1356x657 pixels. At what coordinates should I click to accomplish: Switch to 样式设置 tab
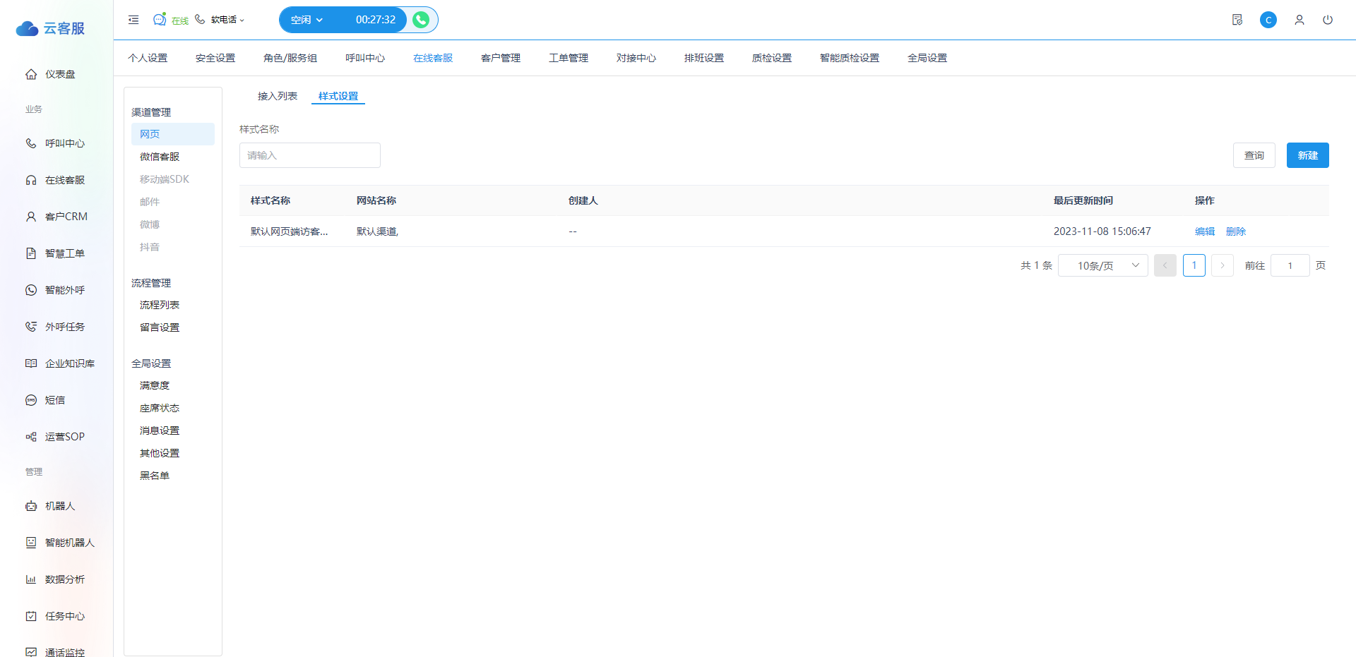(338, 96)
